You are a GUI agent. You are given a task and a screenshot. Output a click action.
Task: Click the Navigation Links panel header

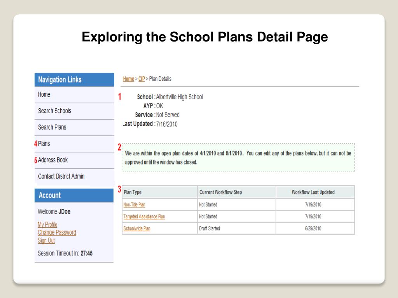[x=74, y=80]
